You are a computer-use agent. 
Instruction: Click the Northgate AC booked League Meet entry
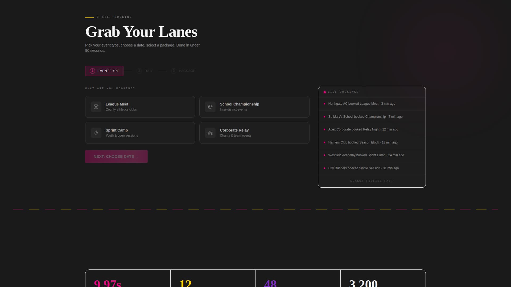[x=372, y=104]
